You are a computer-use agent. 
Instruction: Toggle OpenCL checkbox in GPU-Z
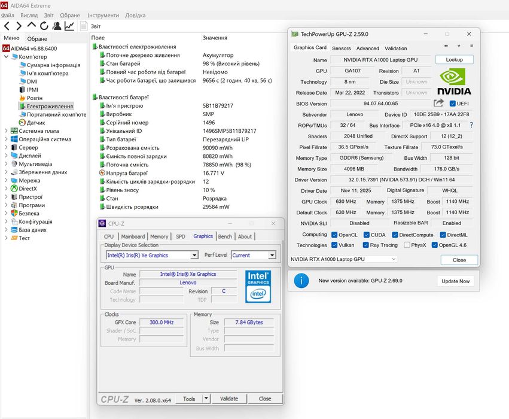point(334,235)
